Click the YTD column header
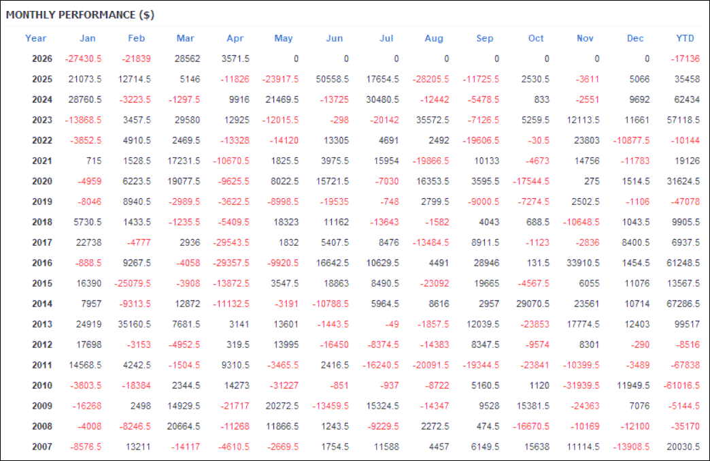The height and width of the screenshot is (461, 710). pos(685,39)
